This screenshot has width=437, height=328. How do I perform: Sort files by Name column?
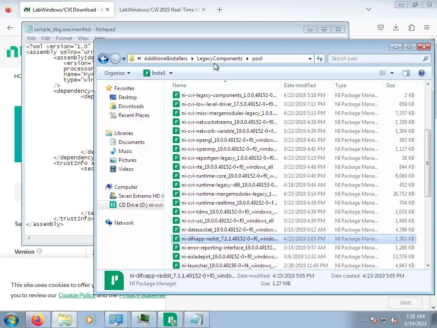click(226, 85)
